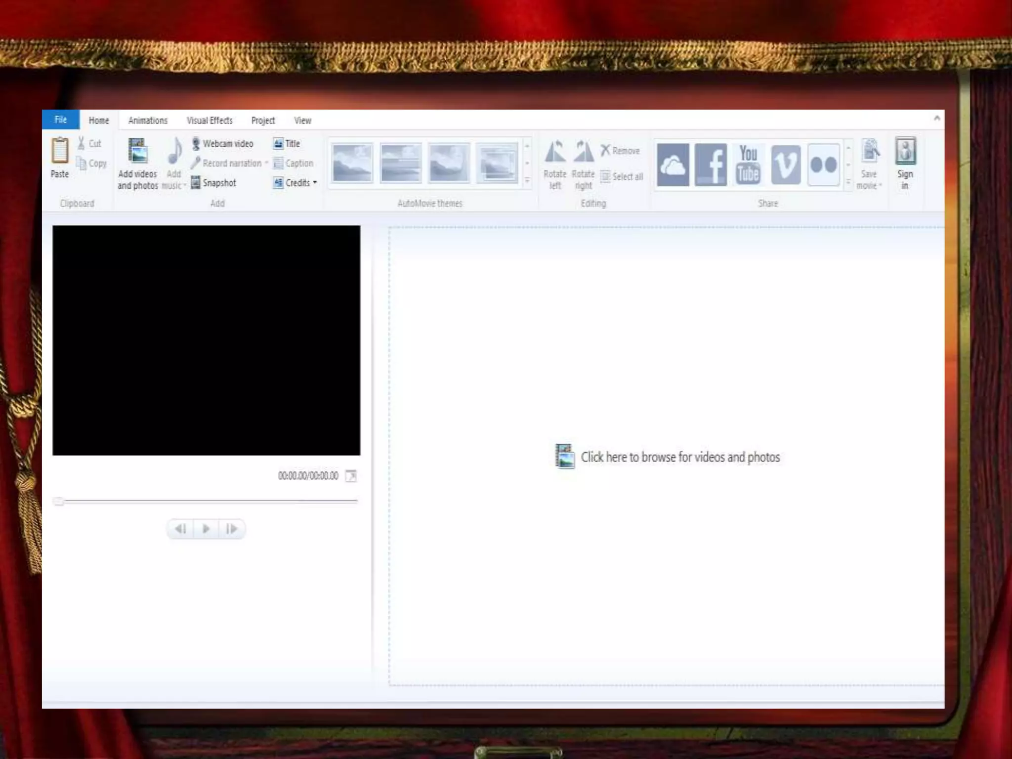Upload movie to OneDrive cloud
The height and width of the screenshot is (759, 1012).
tap(673, 165)
